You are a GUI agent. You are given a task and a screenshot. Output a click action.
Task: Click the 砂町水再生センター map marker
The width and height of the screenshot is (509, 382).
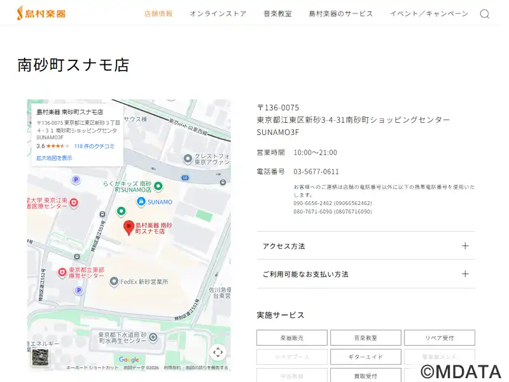point(153,337)
